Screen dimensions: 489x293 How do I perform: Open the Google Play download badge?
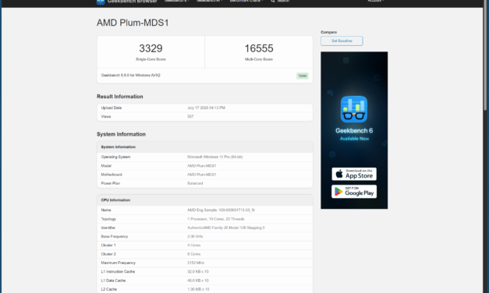(x=354, y=192)
